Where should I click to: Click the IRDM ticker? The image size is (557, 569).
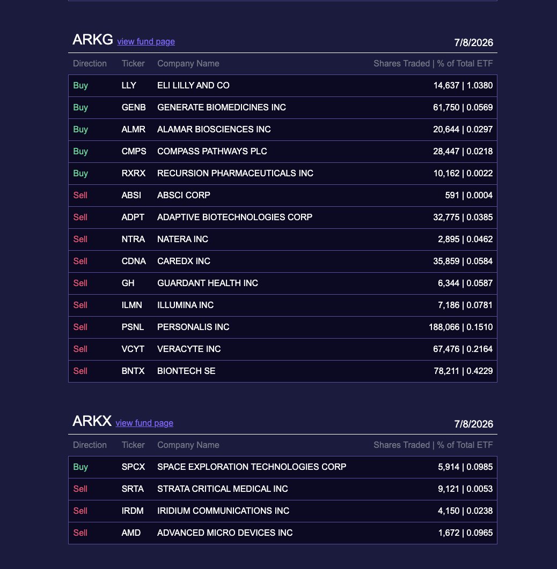tap(132, 511)
